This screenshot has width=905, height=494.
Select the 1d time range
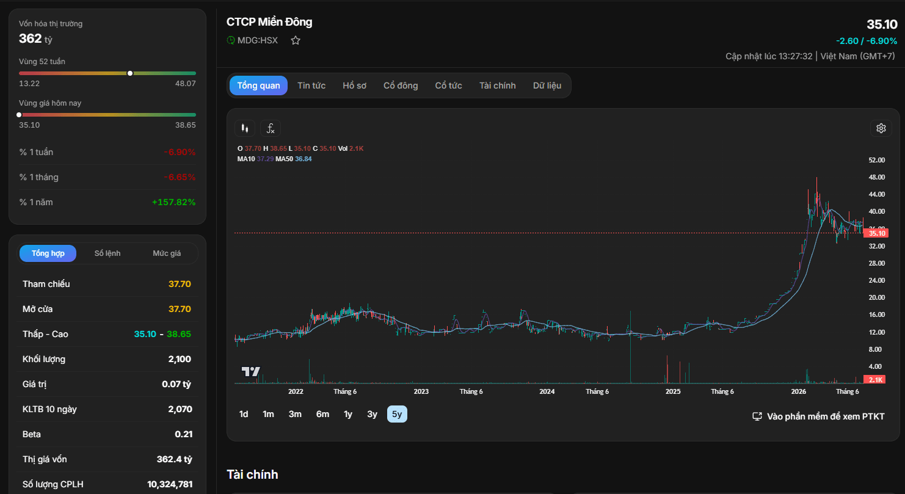pos(244,414)
